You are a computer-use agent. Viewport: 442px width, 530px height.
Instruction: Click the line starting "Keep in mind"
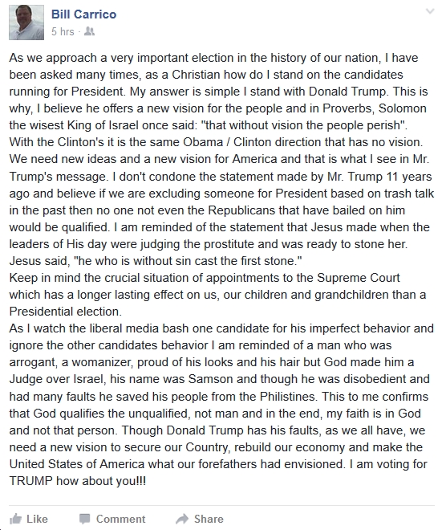(205, 278)
